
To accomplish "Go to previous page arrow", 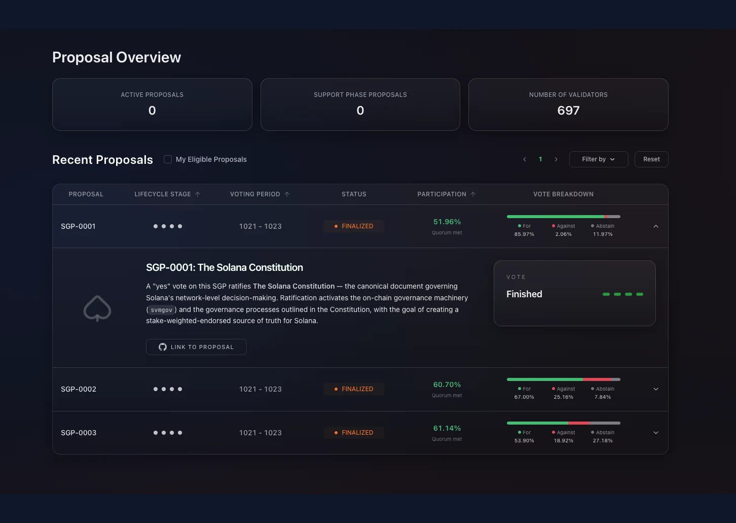I will click(x=525, y=159).
